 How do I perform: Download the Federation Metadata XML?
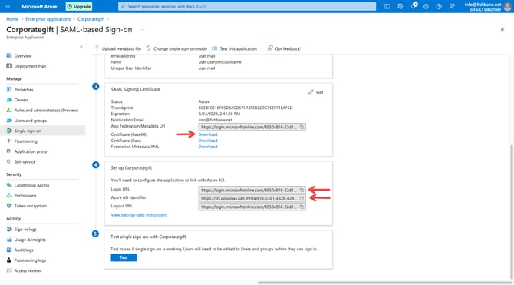click(208, 147)
